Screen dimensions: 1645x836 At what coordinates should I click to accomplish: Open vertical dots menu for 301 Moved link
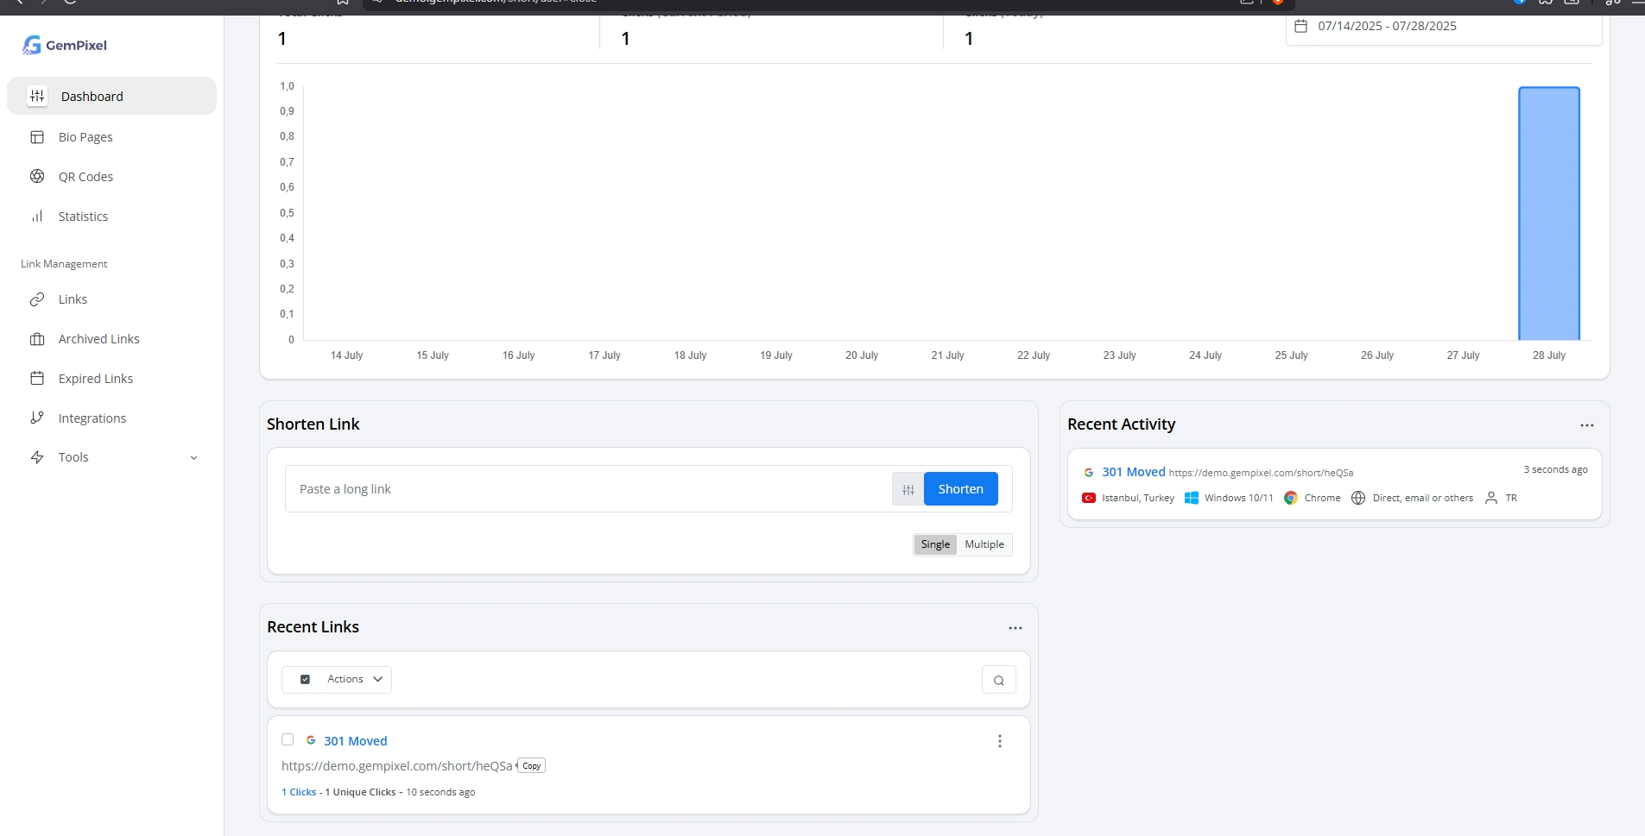point(1000,741)
